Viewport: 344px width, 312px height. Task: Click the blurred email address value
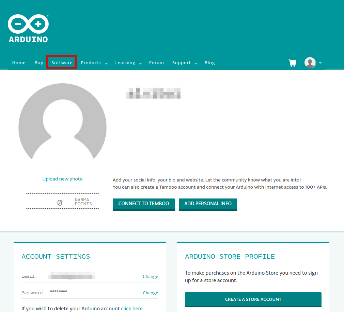[x=72, y=276]
